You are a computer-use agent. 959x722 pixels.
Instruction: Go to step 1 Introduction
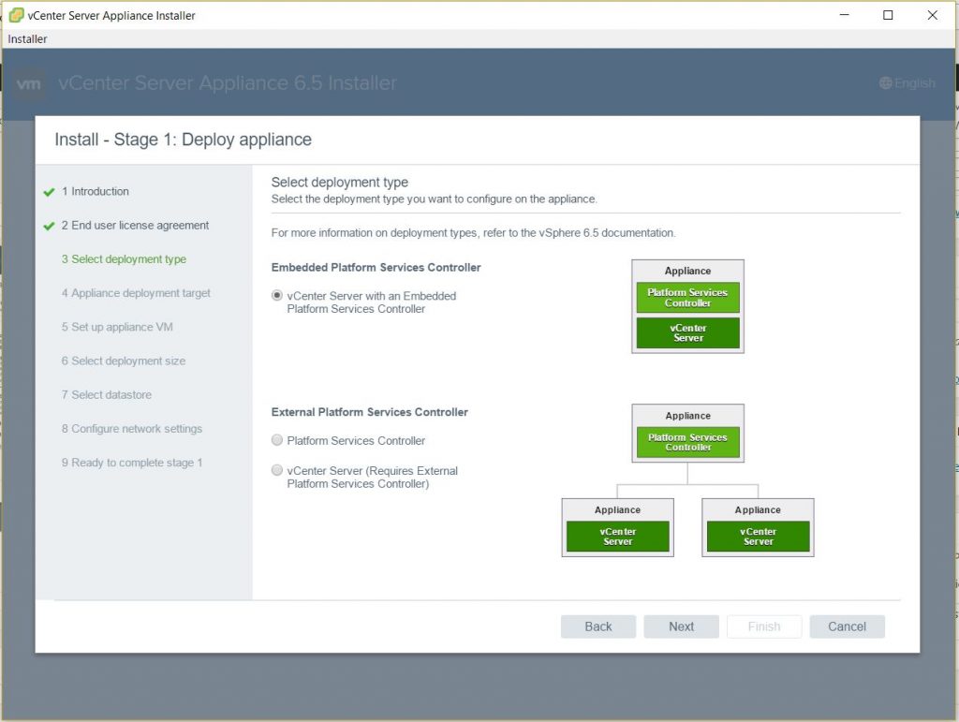(x=96, y=191)
